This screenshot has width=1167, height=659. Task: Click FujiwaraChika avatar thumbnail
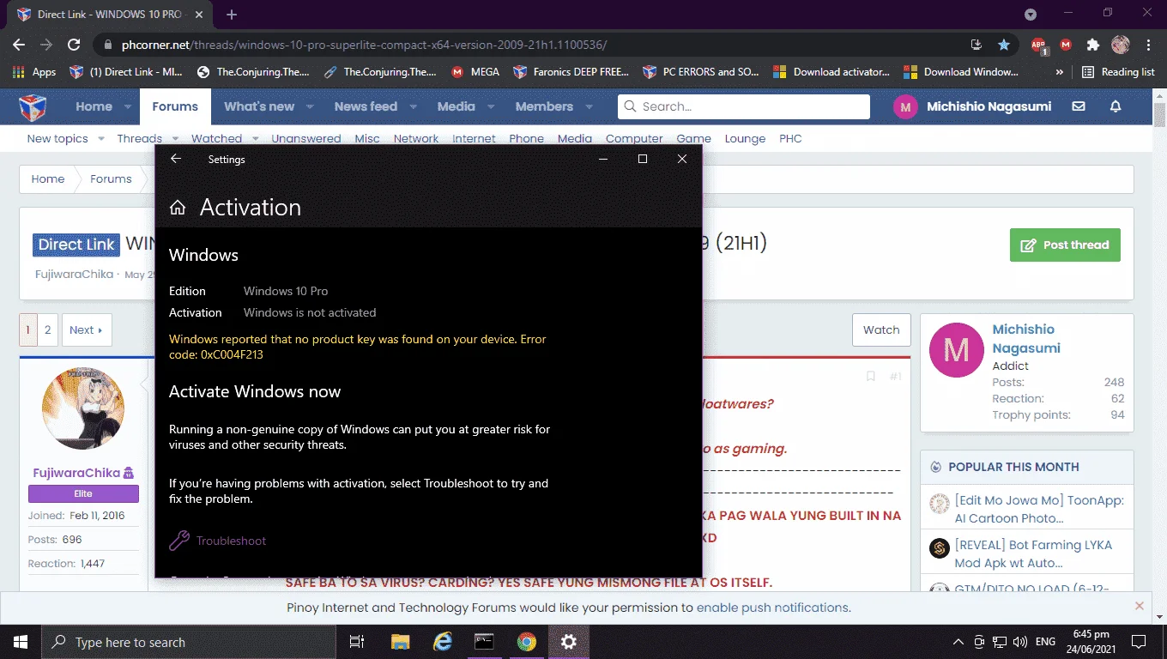tap(83, 408)
